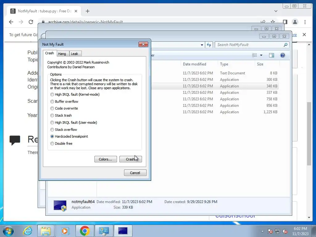Select the 337 KB Application row
The image size is (316, 237).
(215, 93)
